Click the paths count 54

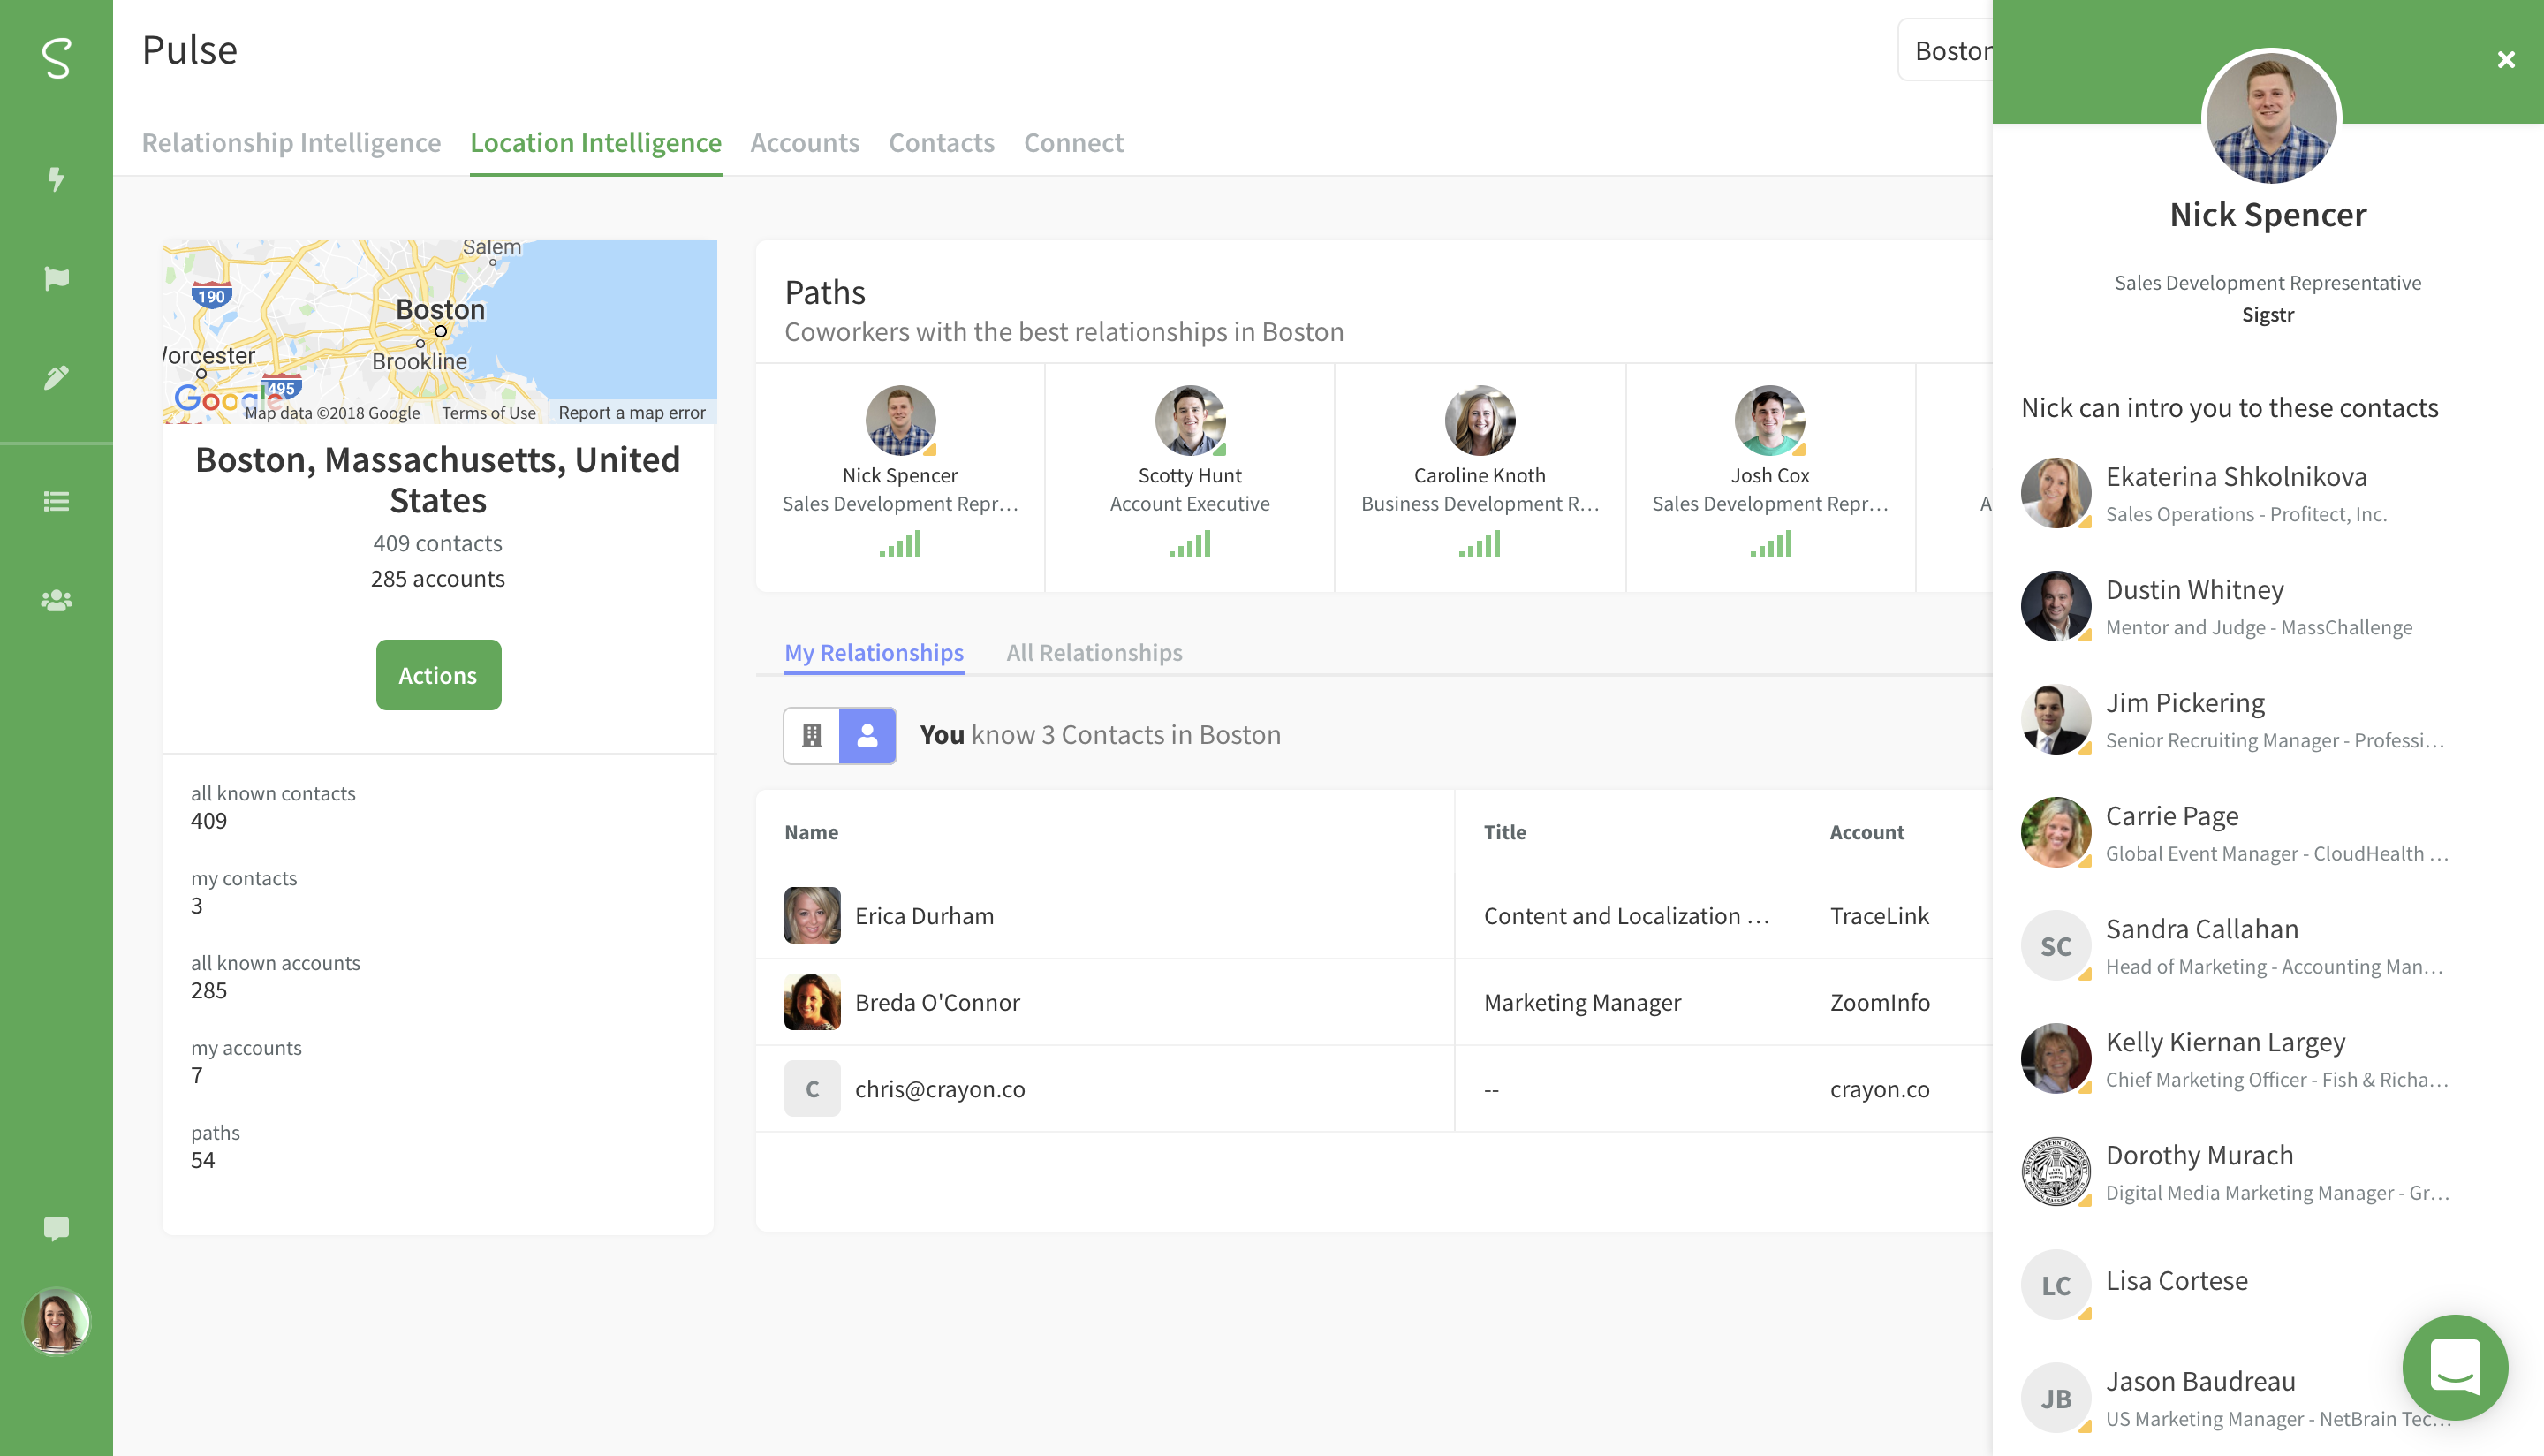203,1160
